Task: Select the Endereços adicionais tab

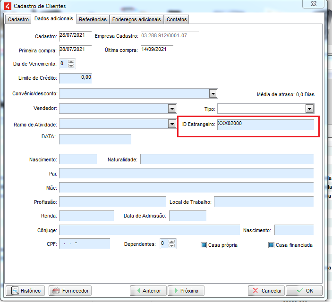Action: (x=136, y=19)
